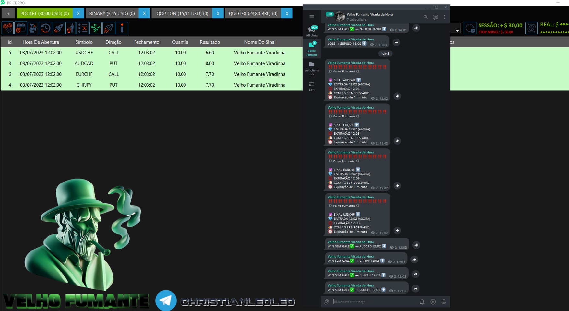
Task: Click Edit folders in Telegram sidebar
Action: click(x=312, y=86)
